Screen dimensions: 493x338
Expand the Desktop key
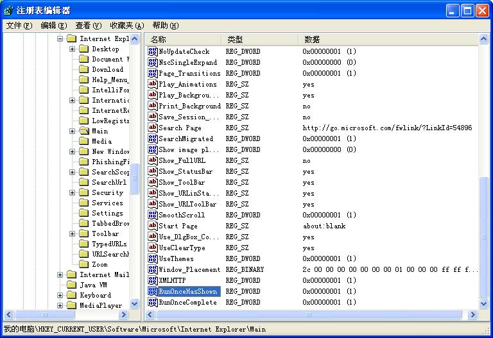point(73,49)
